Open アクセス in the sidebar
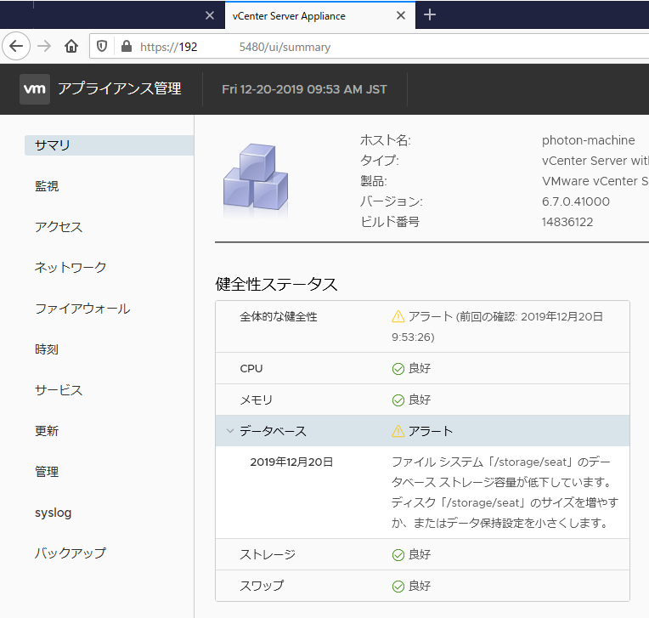649x618 pixels. [x=59, y=227]
